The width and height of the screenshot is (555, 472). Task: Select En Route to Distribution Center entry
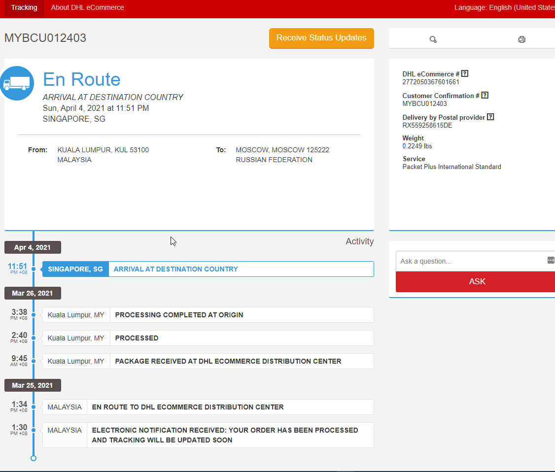click(208, 407)
